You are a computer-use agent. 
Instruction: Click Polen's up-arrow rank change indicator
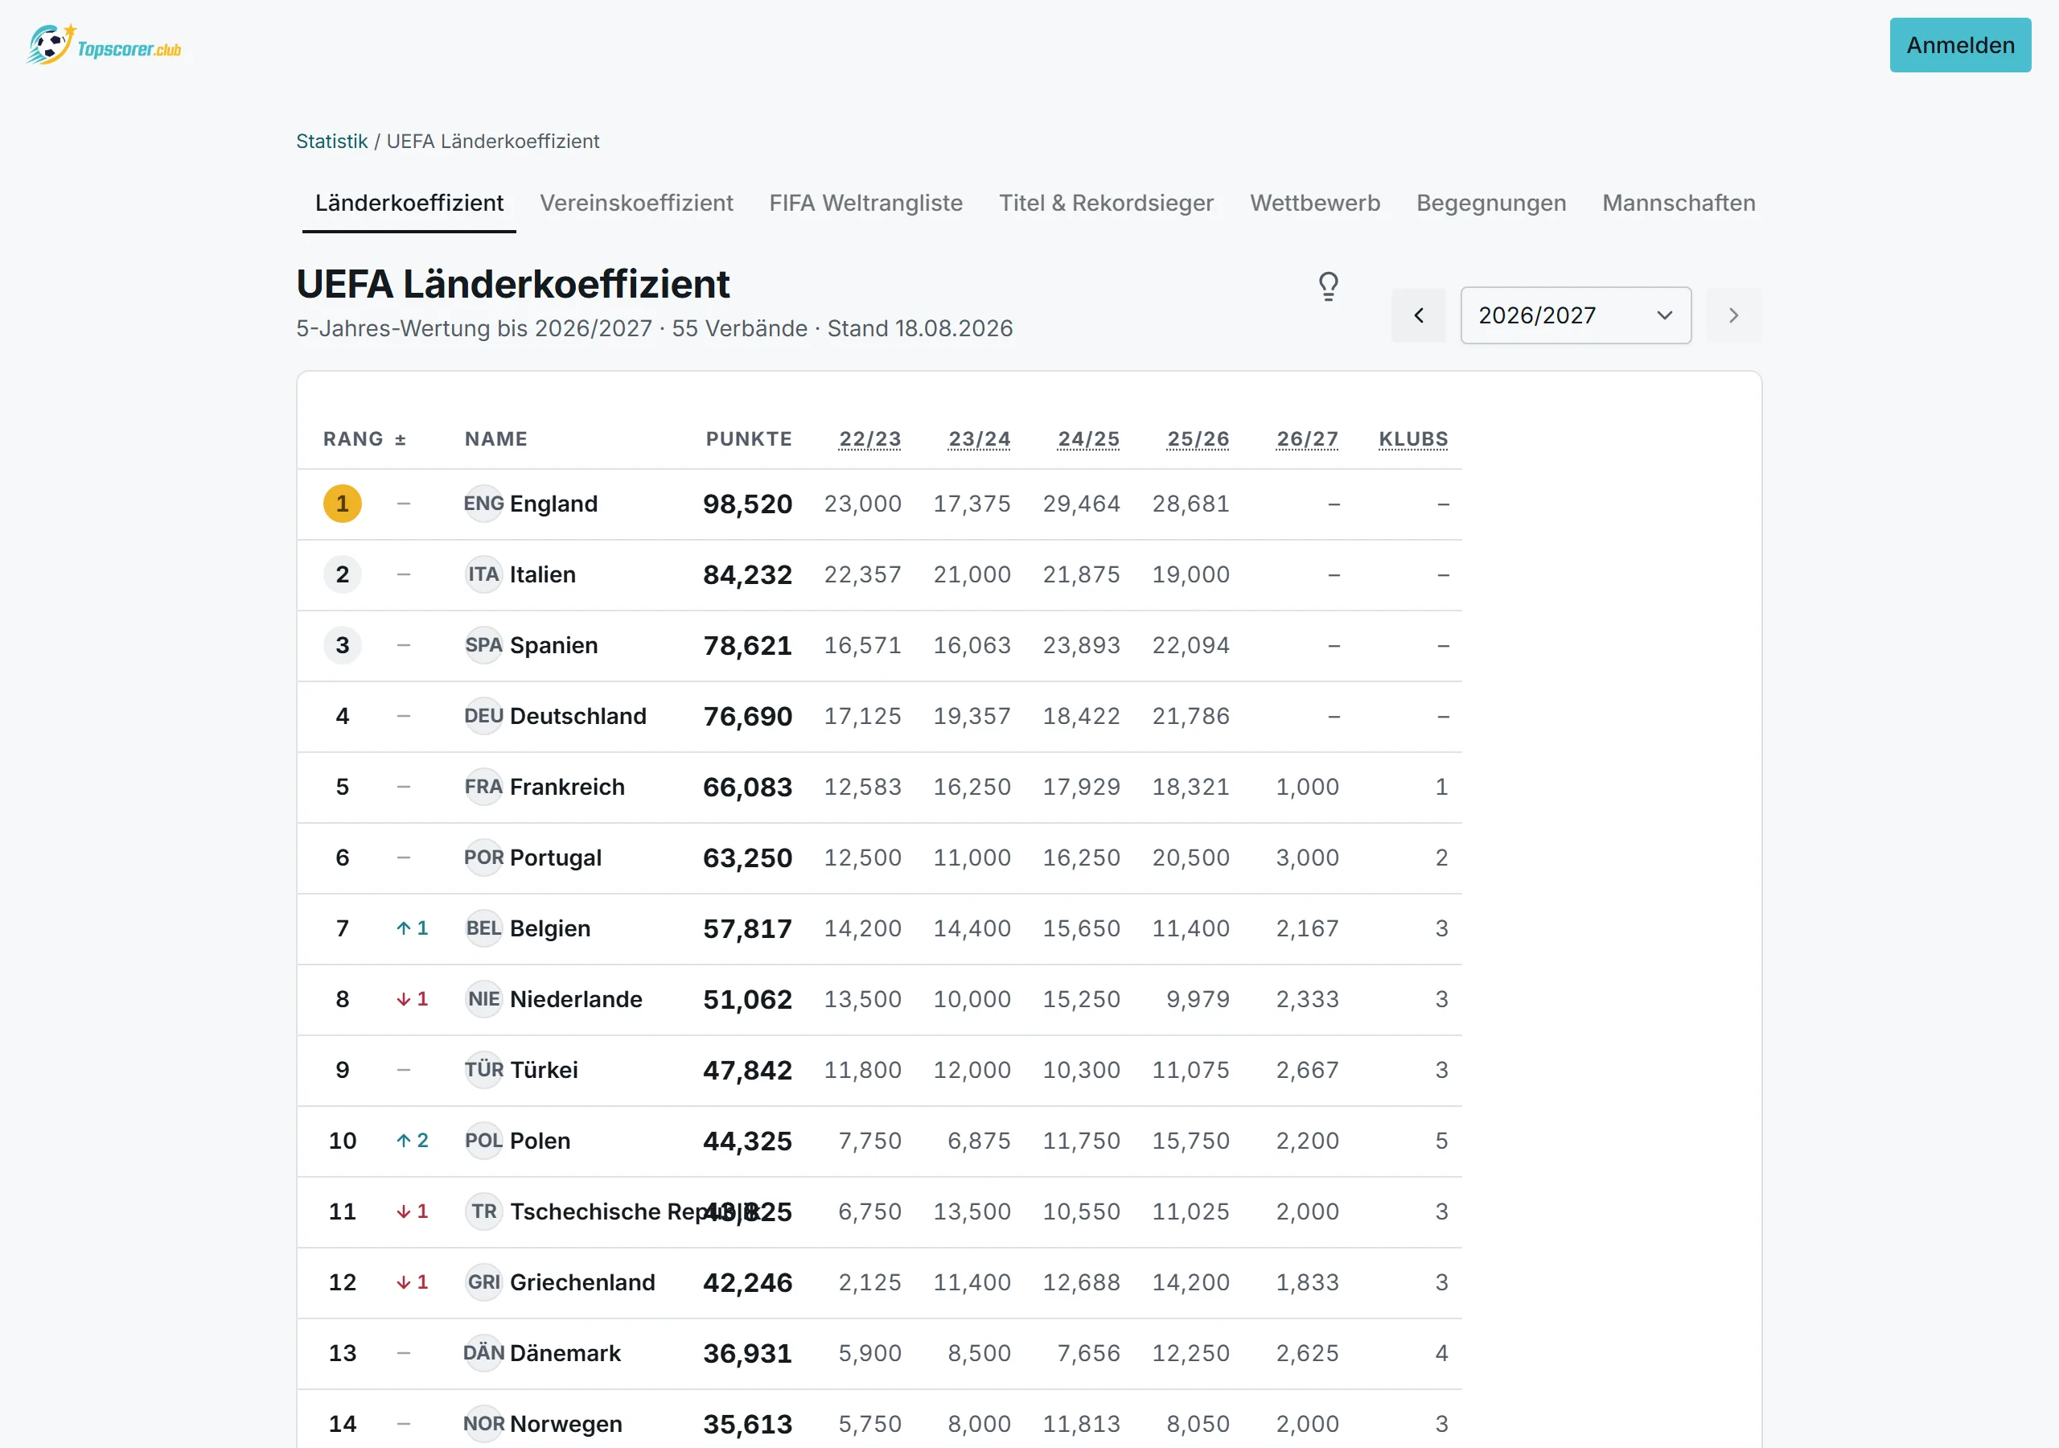[x=413, y=1142]
